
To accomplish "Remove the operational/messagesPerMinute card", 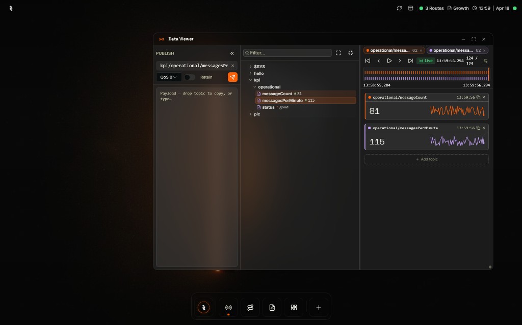I will point(484,128).
